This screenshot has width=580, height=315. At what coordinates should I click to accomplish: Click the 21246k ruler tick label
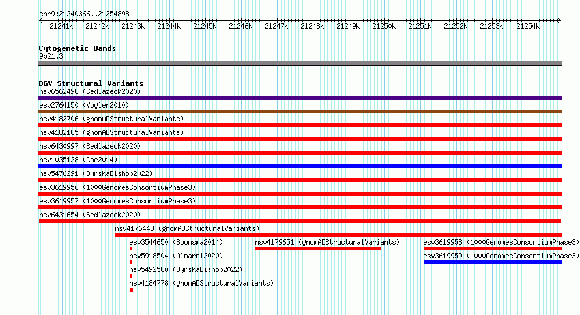pos(241,26)
